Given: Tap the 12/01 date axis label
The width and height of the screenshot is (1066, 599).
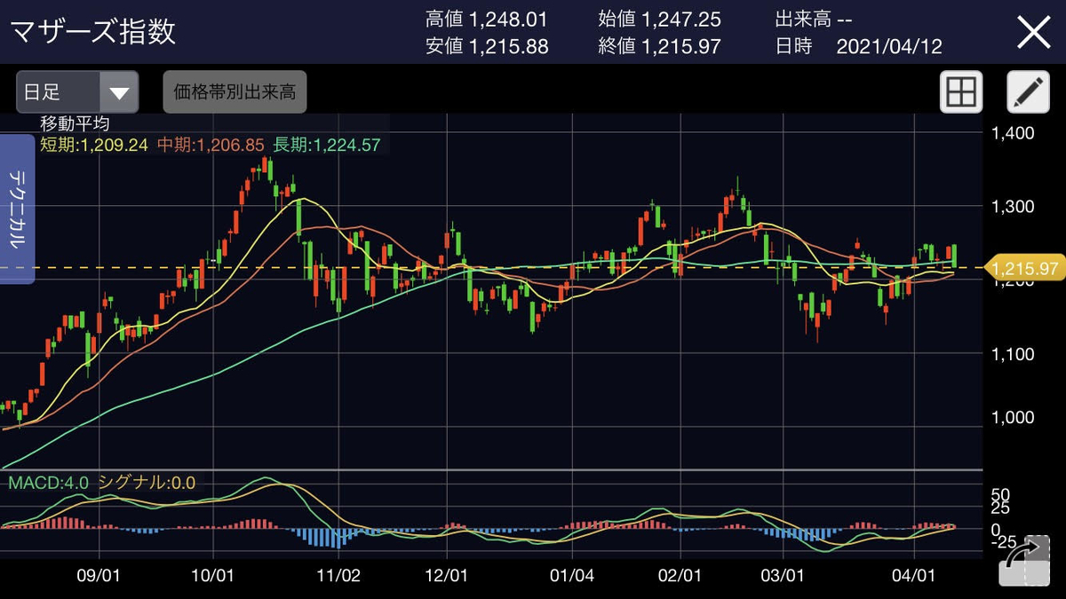Looking at the screenshot, I should [x=448, y=575].
